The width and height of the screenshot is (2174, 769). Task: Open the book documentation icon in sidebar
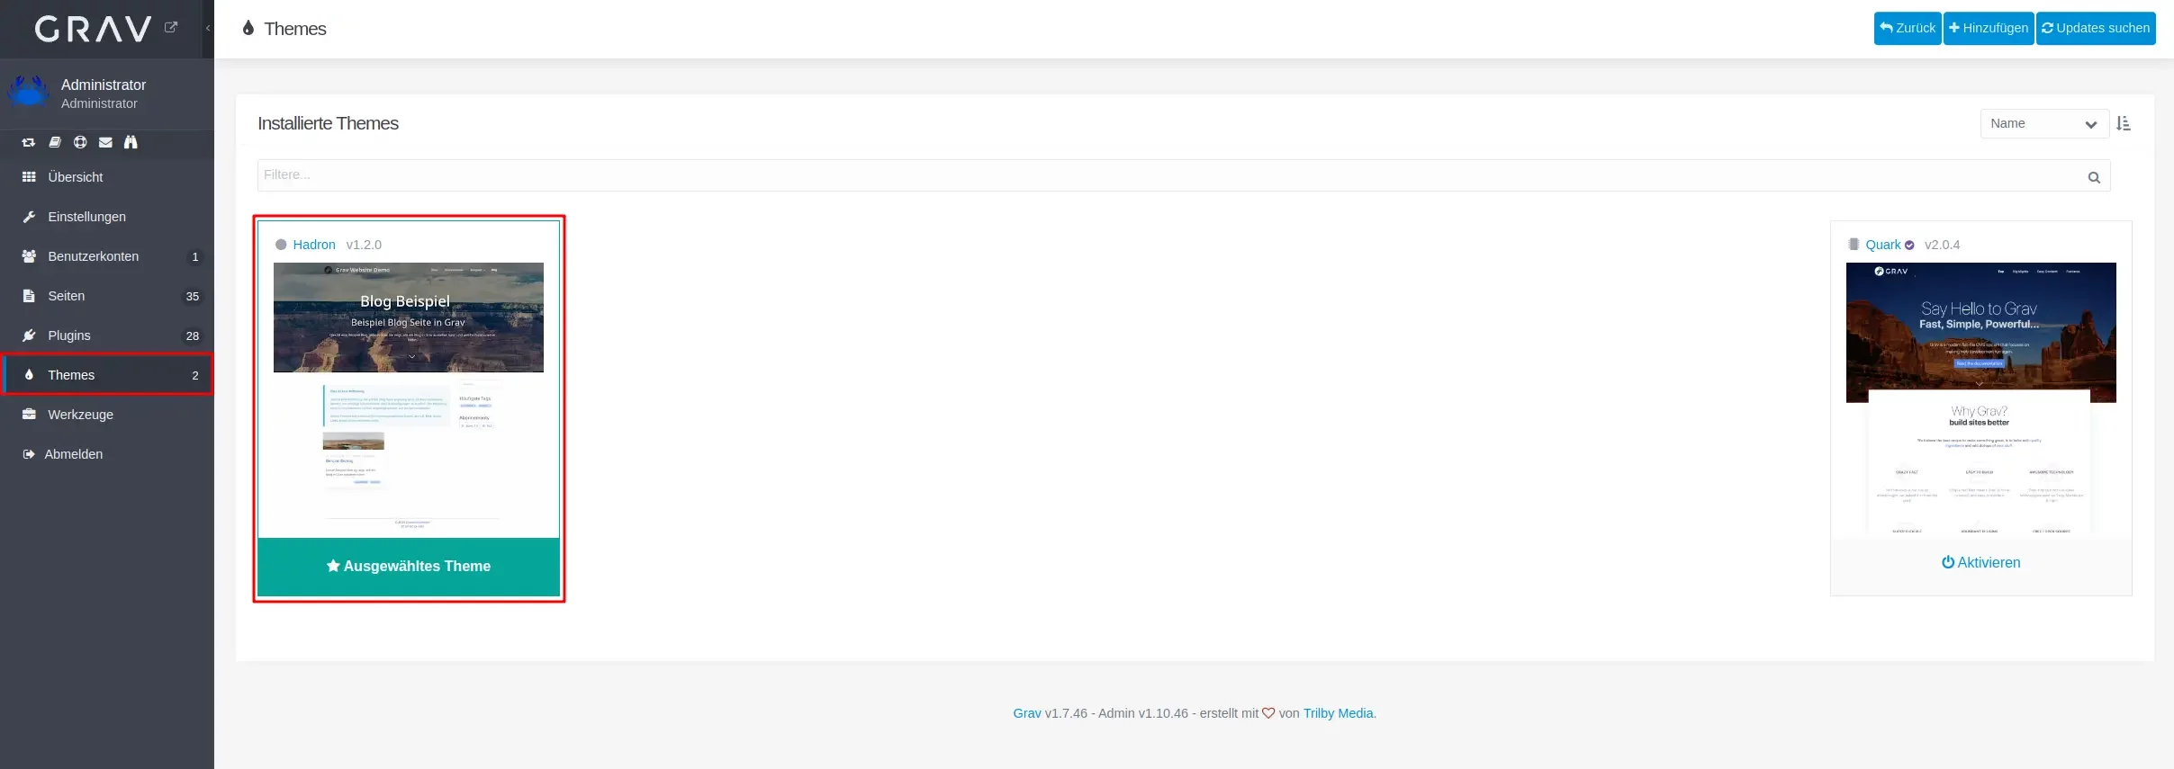point(55,142)
